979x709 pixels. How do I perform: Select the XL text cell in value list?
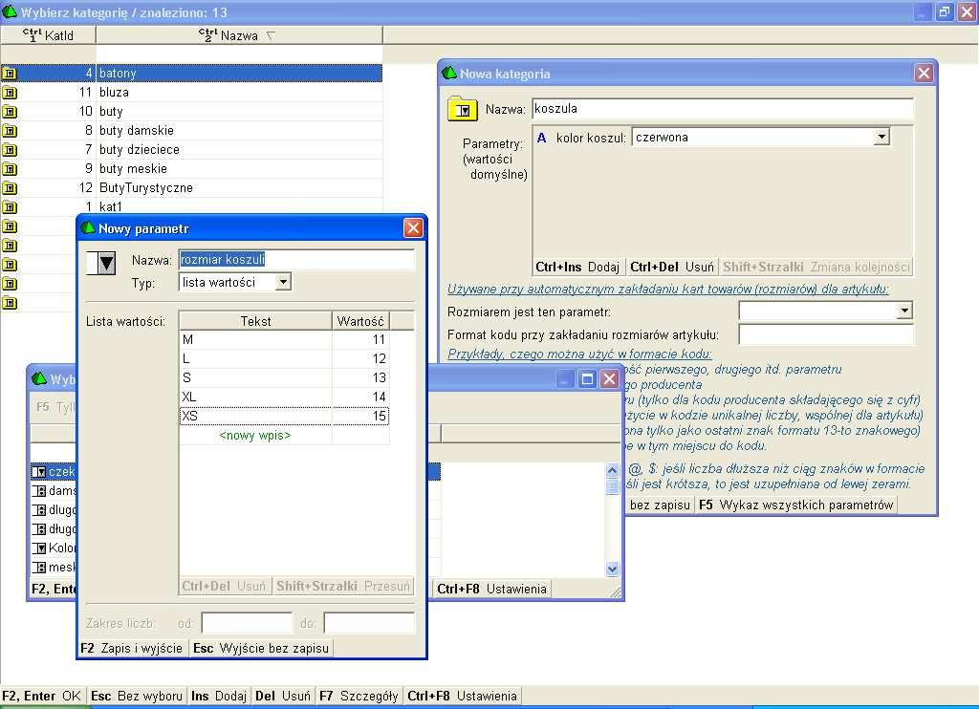[255, 397]
